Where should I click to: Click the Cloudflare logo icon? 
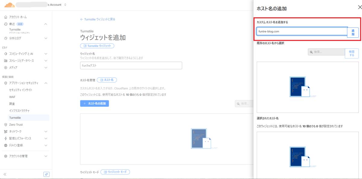10,5
